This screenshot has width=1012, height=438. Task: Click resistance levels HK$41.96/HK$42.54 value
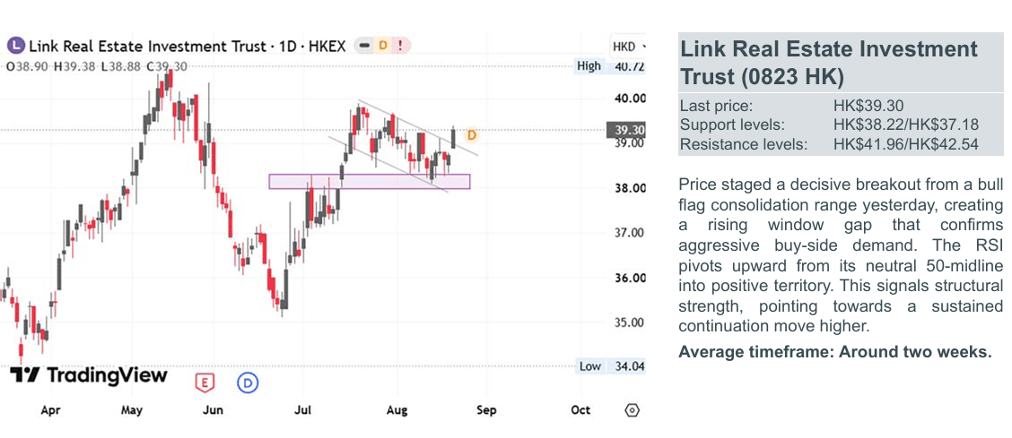click(906, 143)
